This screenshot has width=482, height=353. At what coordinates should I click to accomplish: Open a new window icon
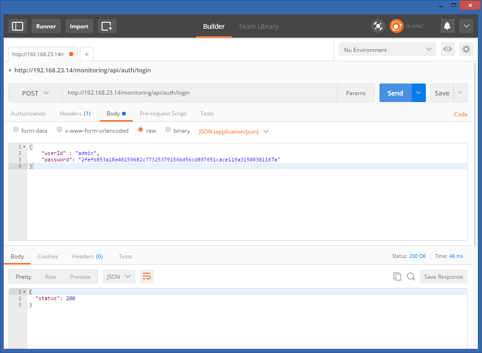[107, 26]
